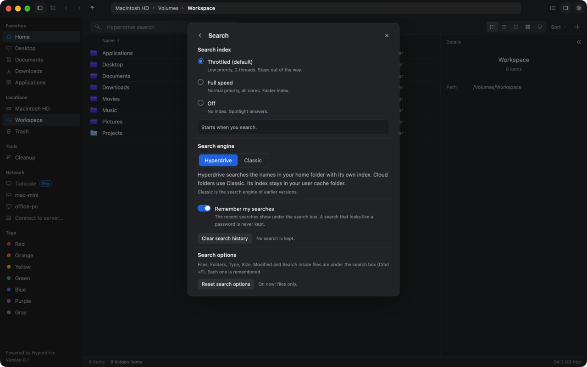Select Macintosh HD under Locations

click(x=41, y=109)
